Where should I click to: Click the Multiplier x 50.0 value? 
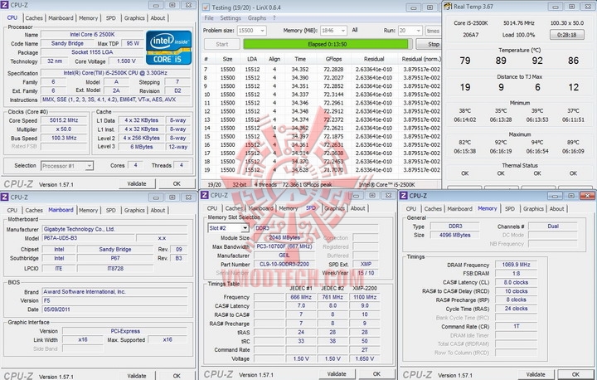click(64, 129)
